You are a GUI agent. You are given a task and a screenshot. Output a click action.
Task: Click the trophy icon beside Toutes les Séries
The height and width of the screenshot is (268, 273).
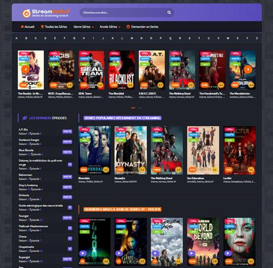pyautogui.click(x=42, y=27)
